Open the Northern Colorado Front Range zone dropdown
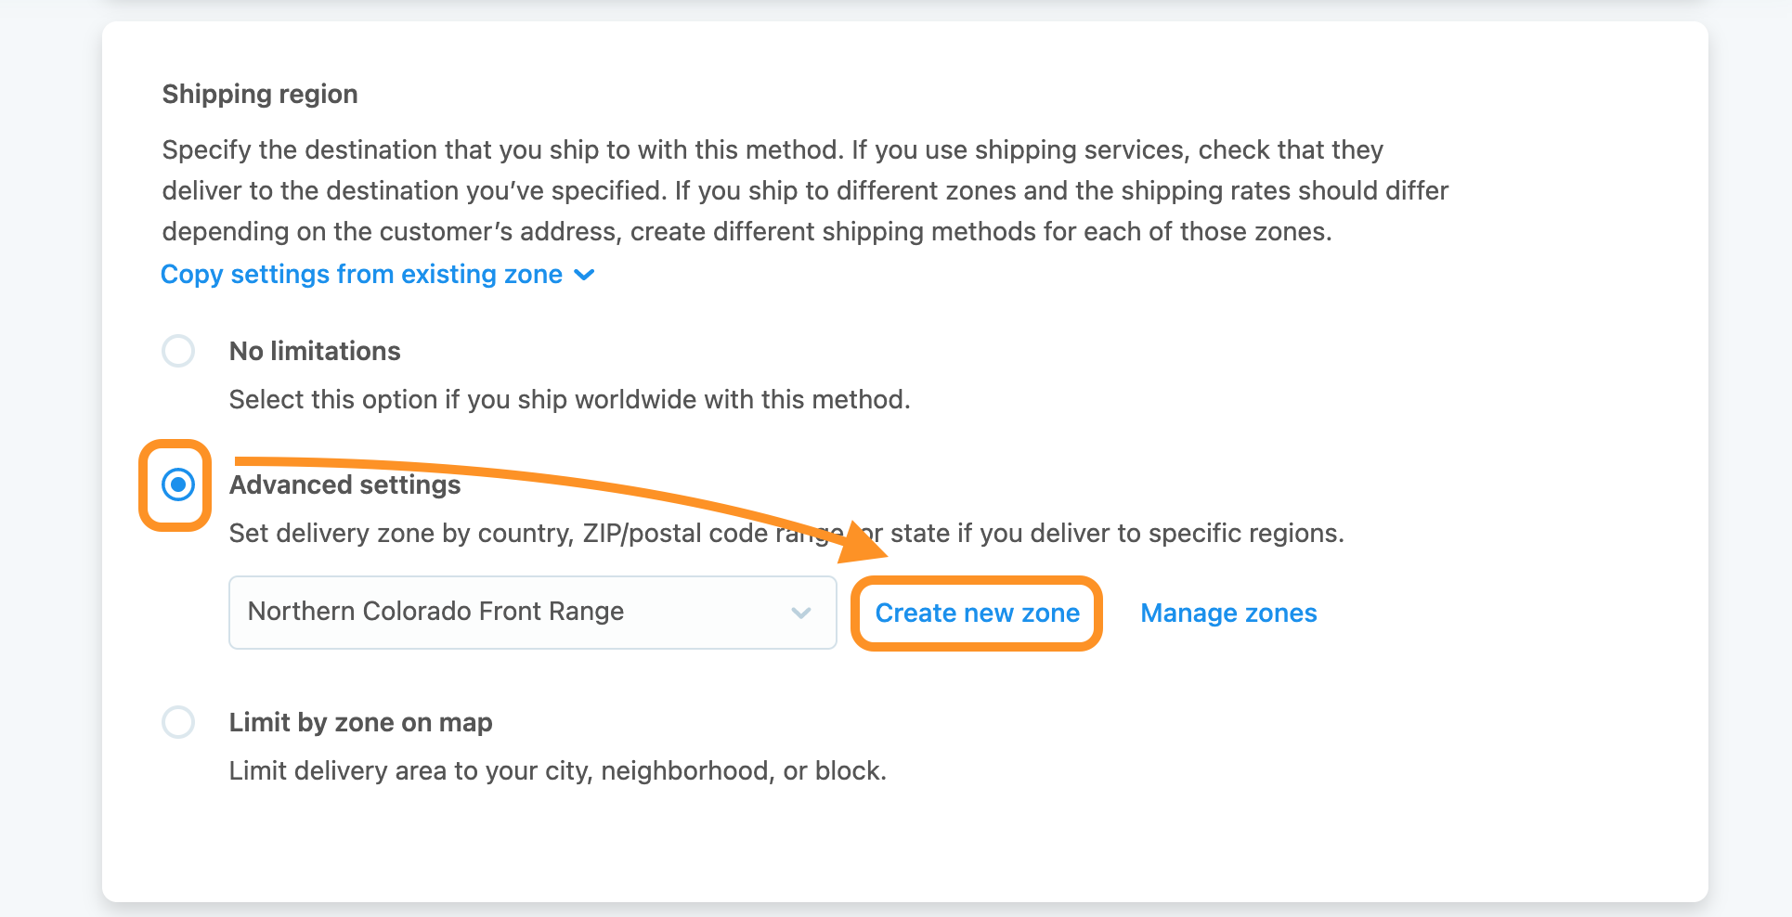 tap(533, 613)
